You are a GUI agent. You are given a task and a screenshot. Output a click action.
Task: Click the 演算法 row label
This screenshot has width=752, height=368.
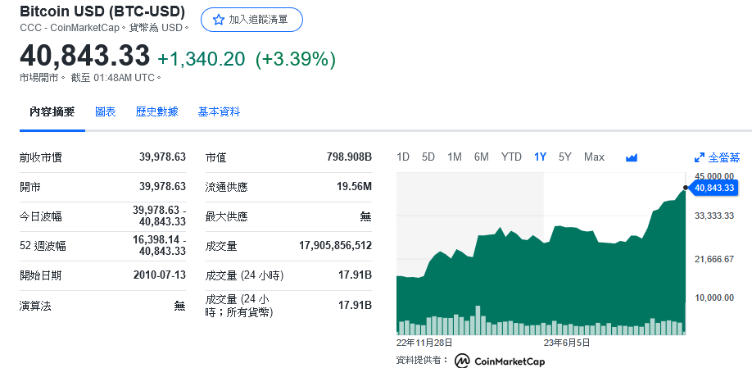click(x=35, y=306)
